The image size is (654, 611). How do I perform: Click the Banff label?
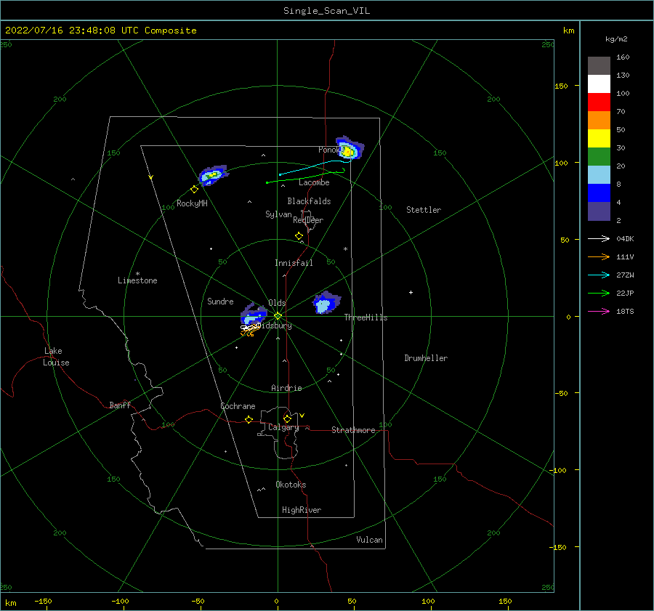pyautogui.click(x=120, y=405)
